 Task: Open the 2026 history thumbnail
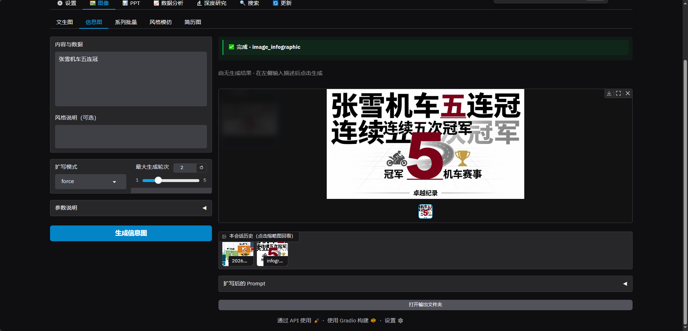238,254
